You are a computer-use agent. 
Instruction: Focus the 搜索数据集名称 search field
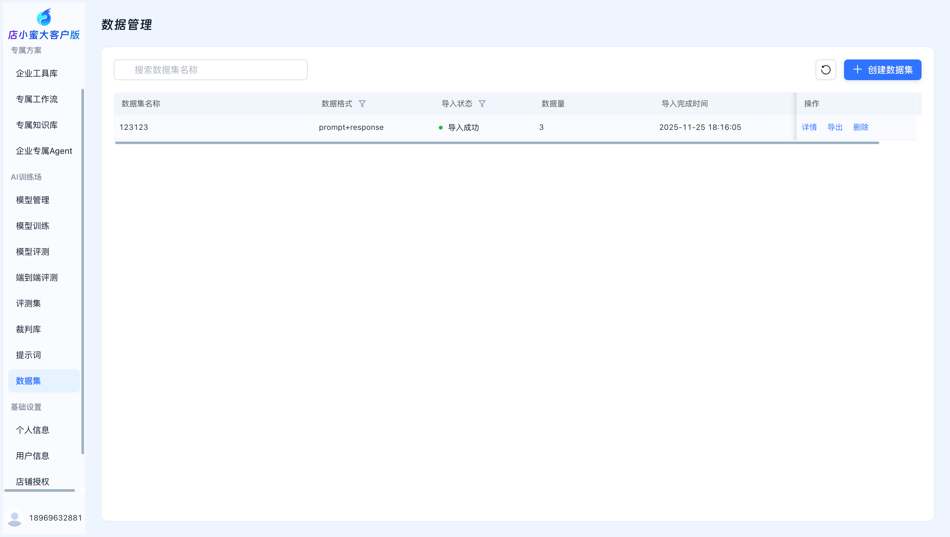210,70
